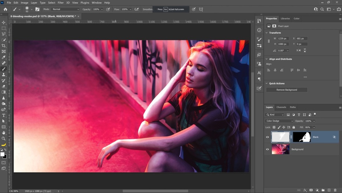Select the Crop tool
Image resolution: width=342 pixels, height=193 pixels.
pos(4,46)
